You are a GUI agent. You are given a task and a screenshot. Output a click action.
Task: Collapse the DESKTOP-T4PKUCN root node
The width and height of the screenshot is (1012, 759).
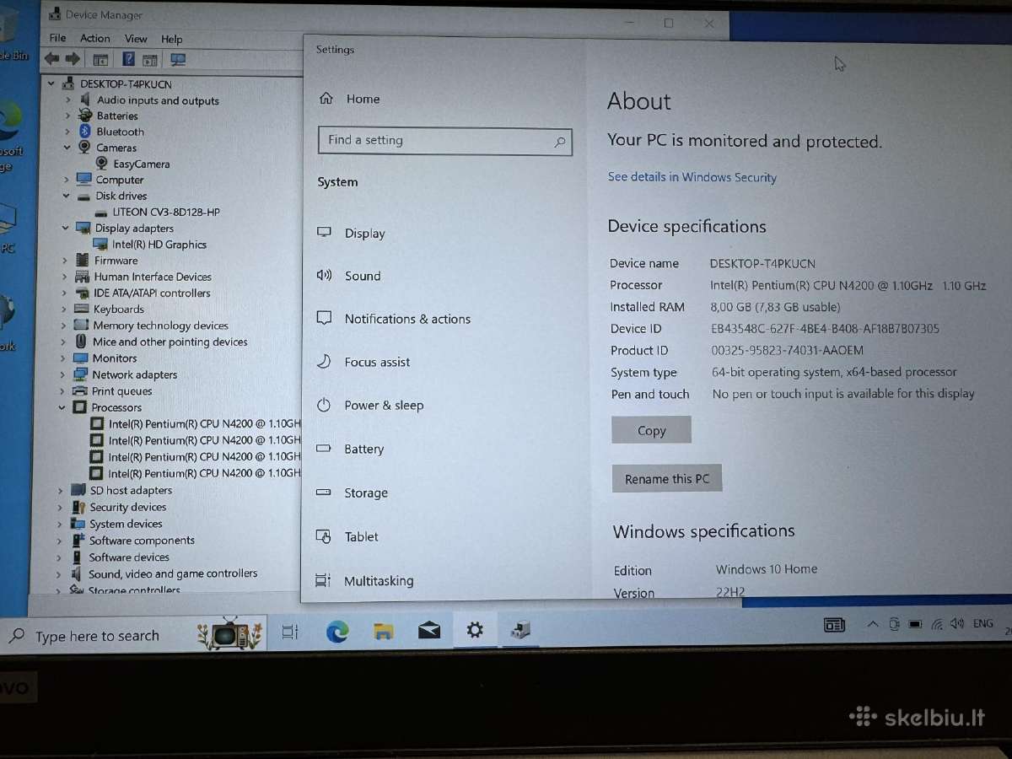pos(51,83)
